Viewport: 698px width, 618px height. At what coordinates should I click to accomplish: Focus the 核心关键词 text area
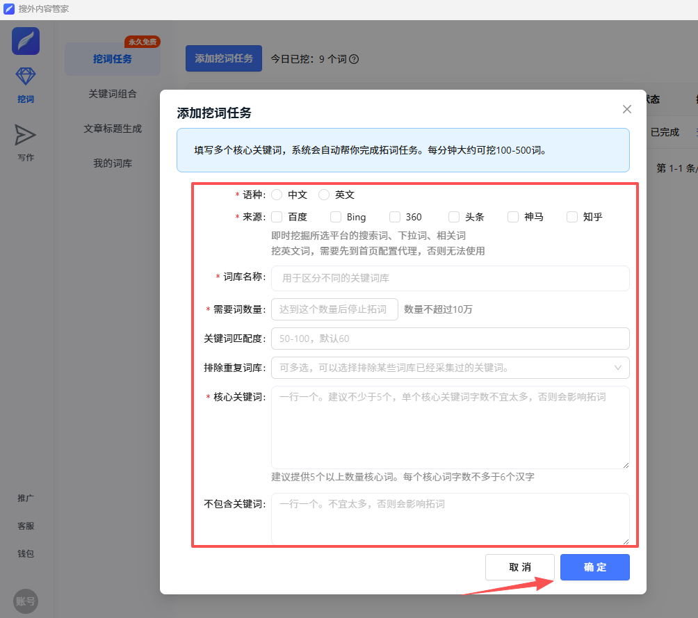coord(450,428)
